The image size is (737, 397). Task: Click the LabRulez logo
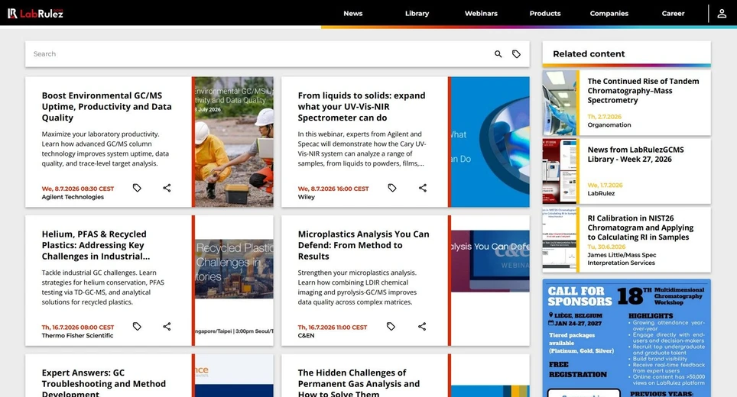35,13
